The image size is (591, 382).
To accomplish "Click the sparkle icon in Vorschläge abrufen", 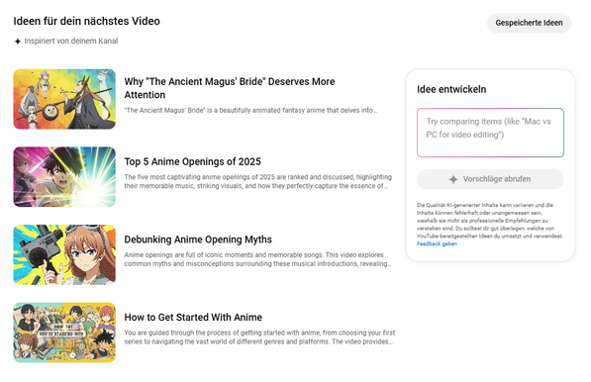I will 453,179.
